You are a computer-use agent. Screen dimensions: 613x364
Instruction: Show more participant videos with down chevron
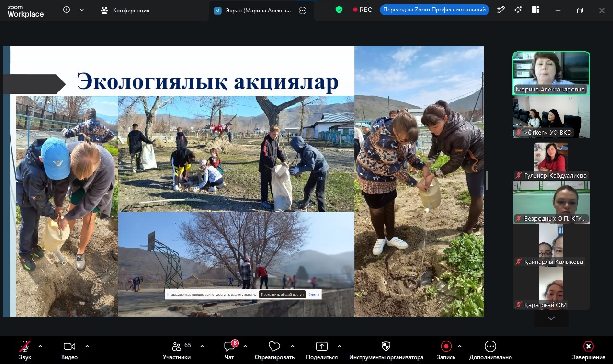(x=551, y=318)
